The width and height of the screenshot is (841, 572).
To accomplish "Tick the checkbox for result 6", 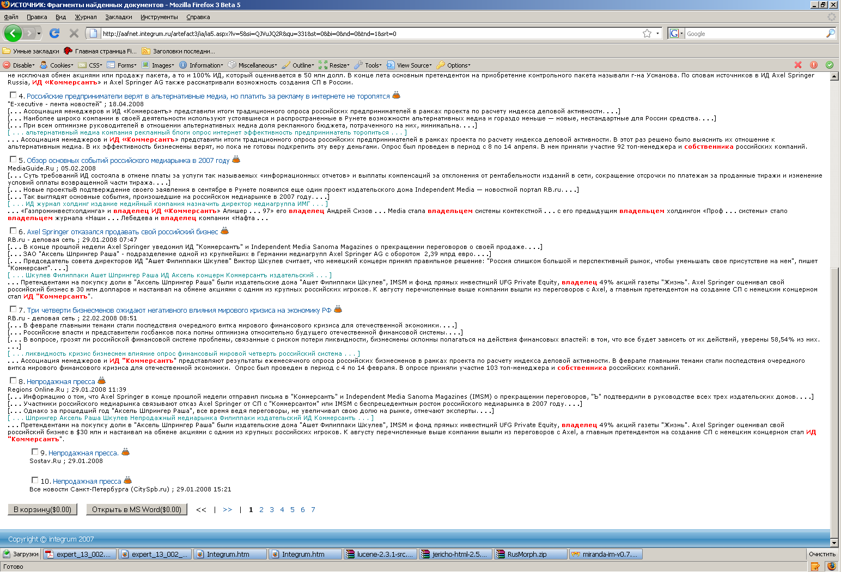I will tap(13, 230).
